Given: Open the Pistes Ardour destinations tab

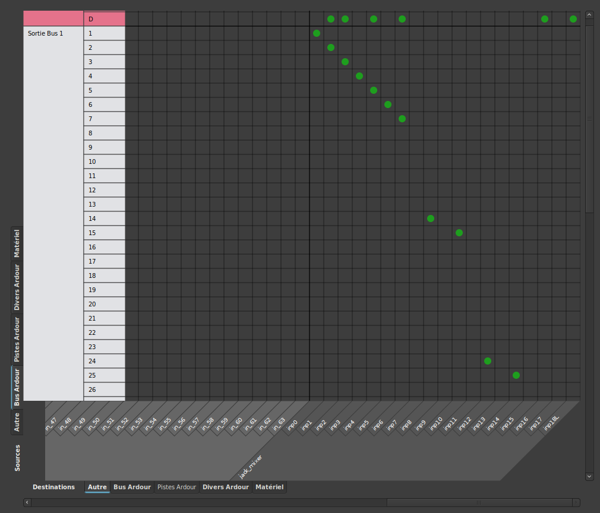Looking at the screenshot, I should [177, 487].
